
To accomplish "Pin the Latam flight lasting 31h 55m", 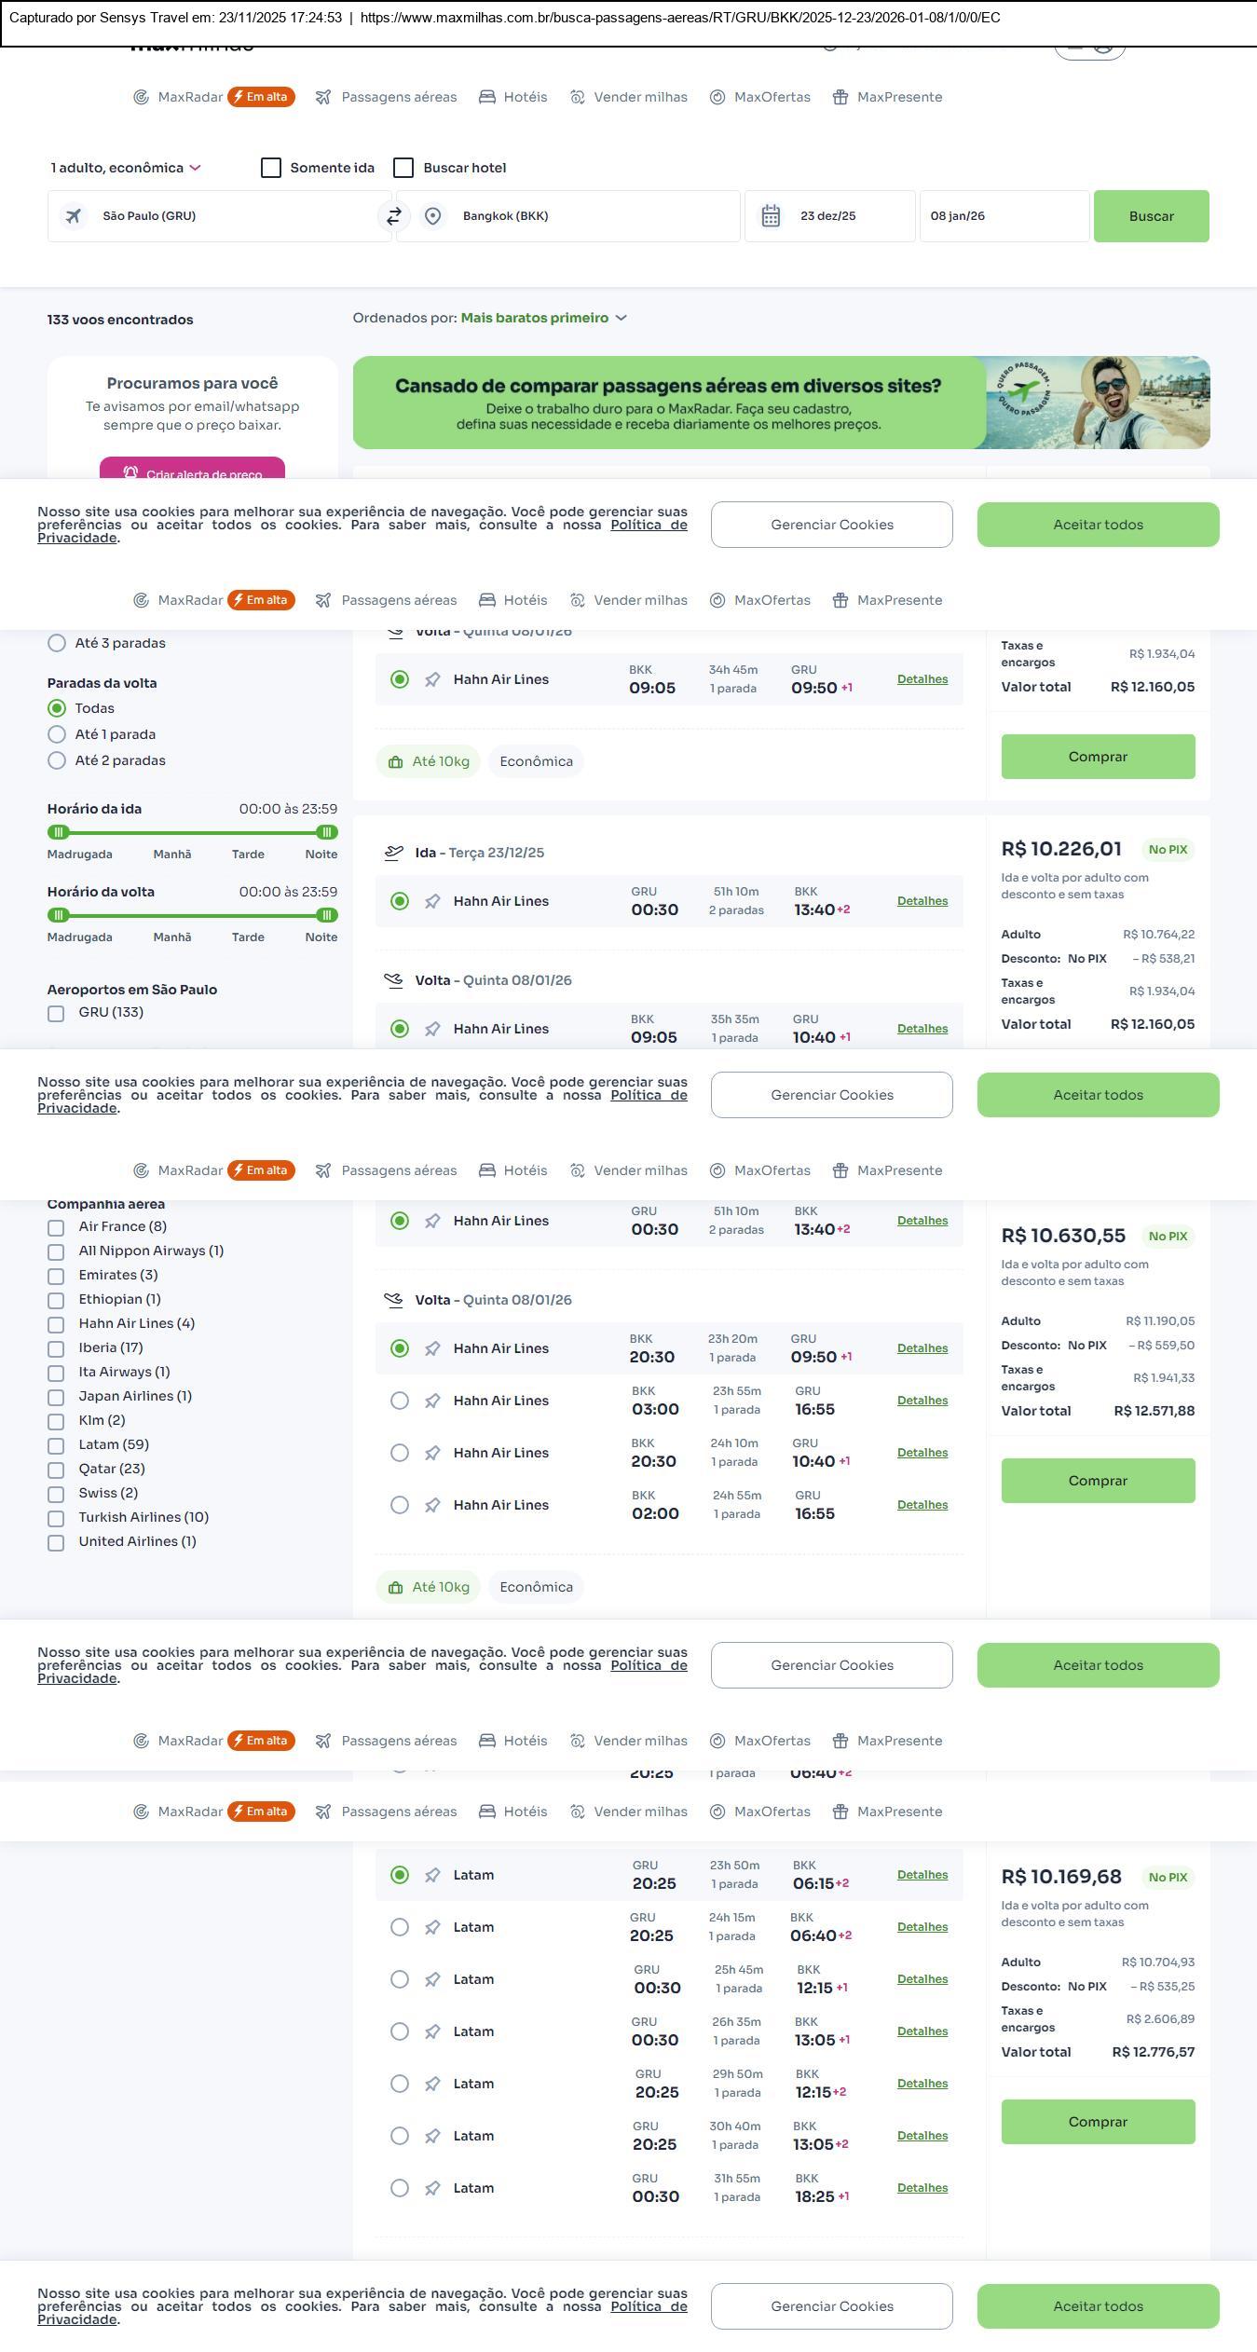I will pos(432,2188).
